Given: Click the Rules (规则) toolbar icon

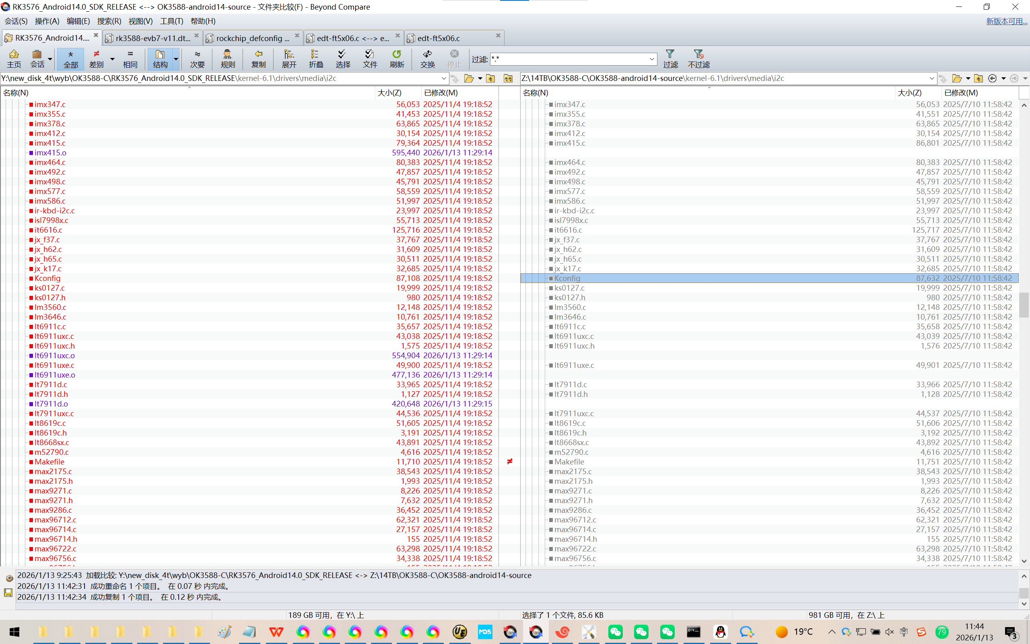Looking at the screenshot, I should point(228,58).
